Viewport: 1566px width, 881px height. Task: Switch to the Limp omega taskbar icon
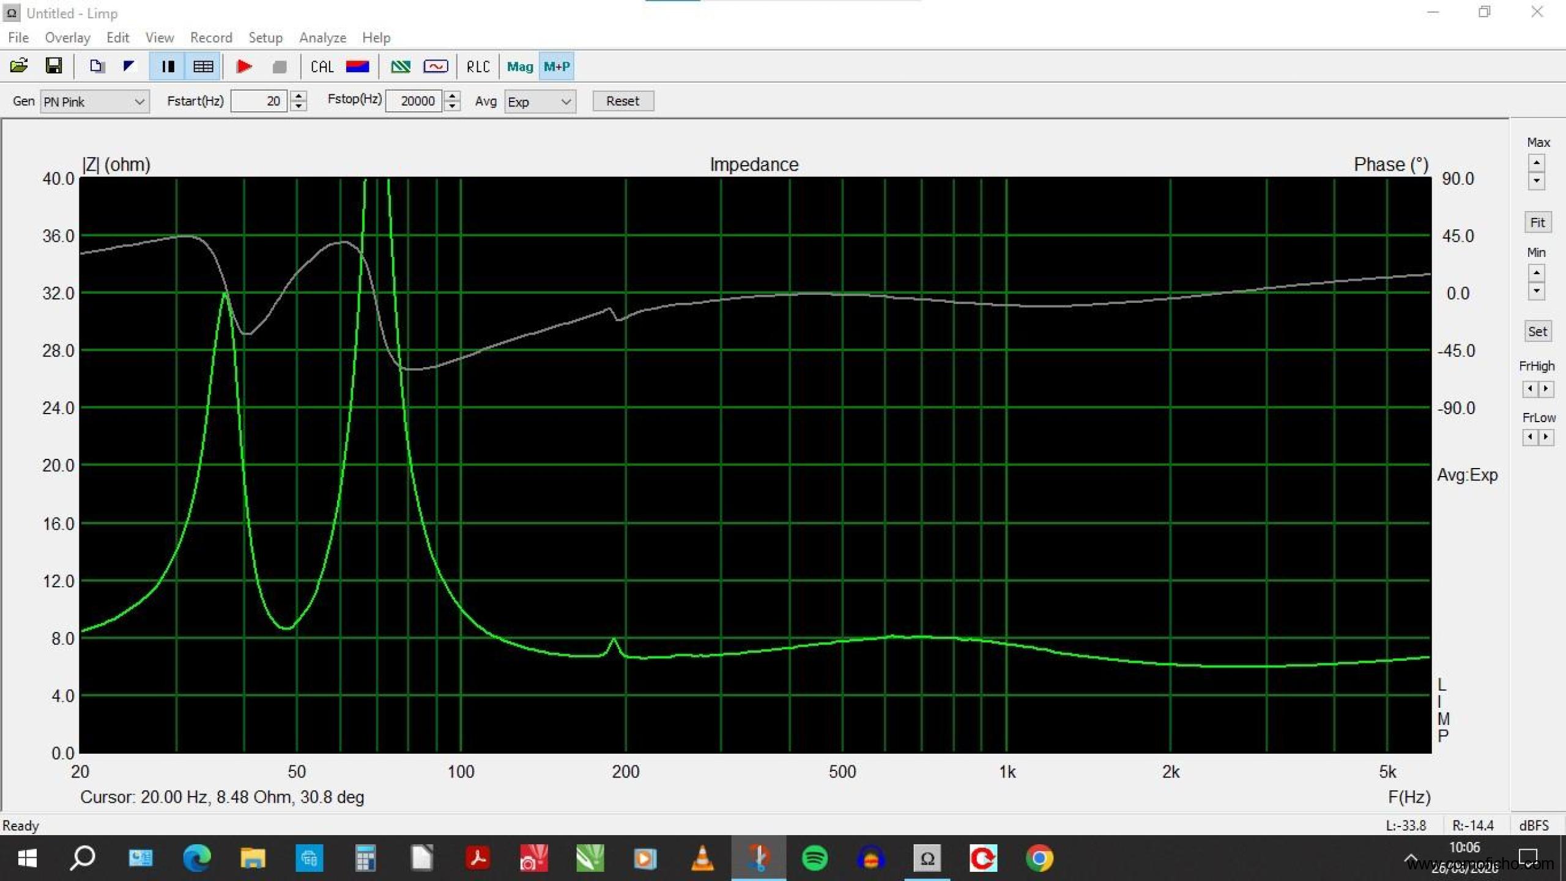[927, 858]
